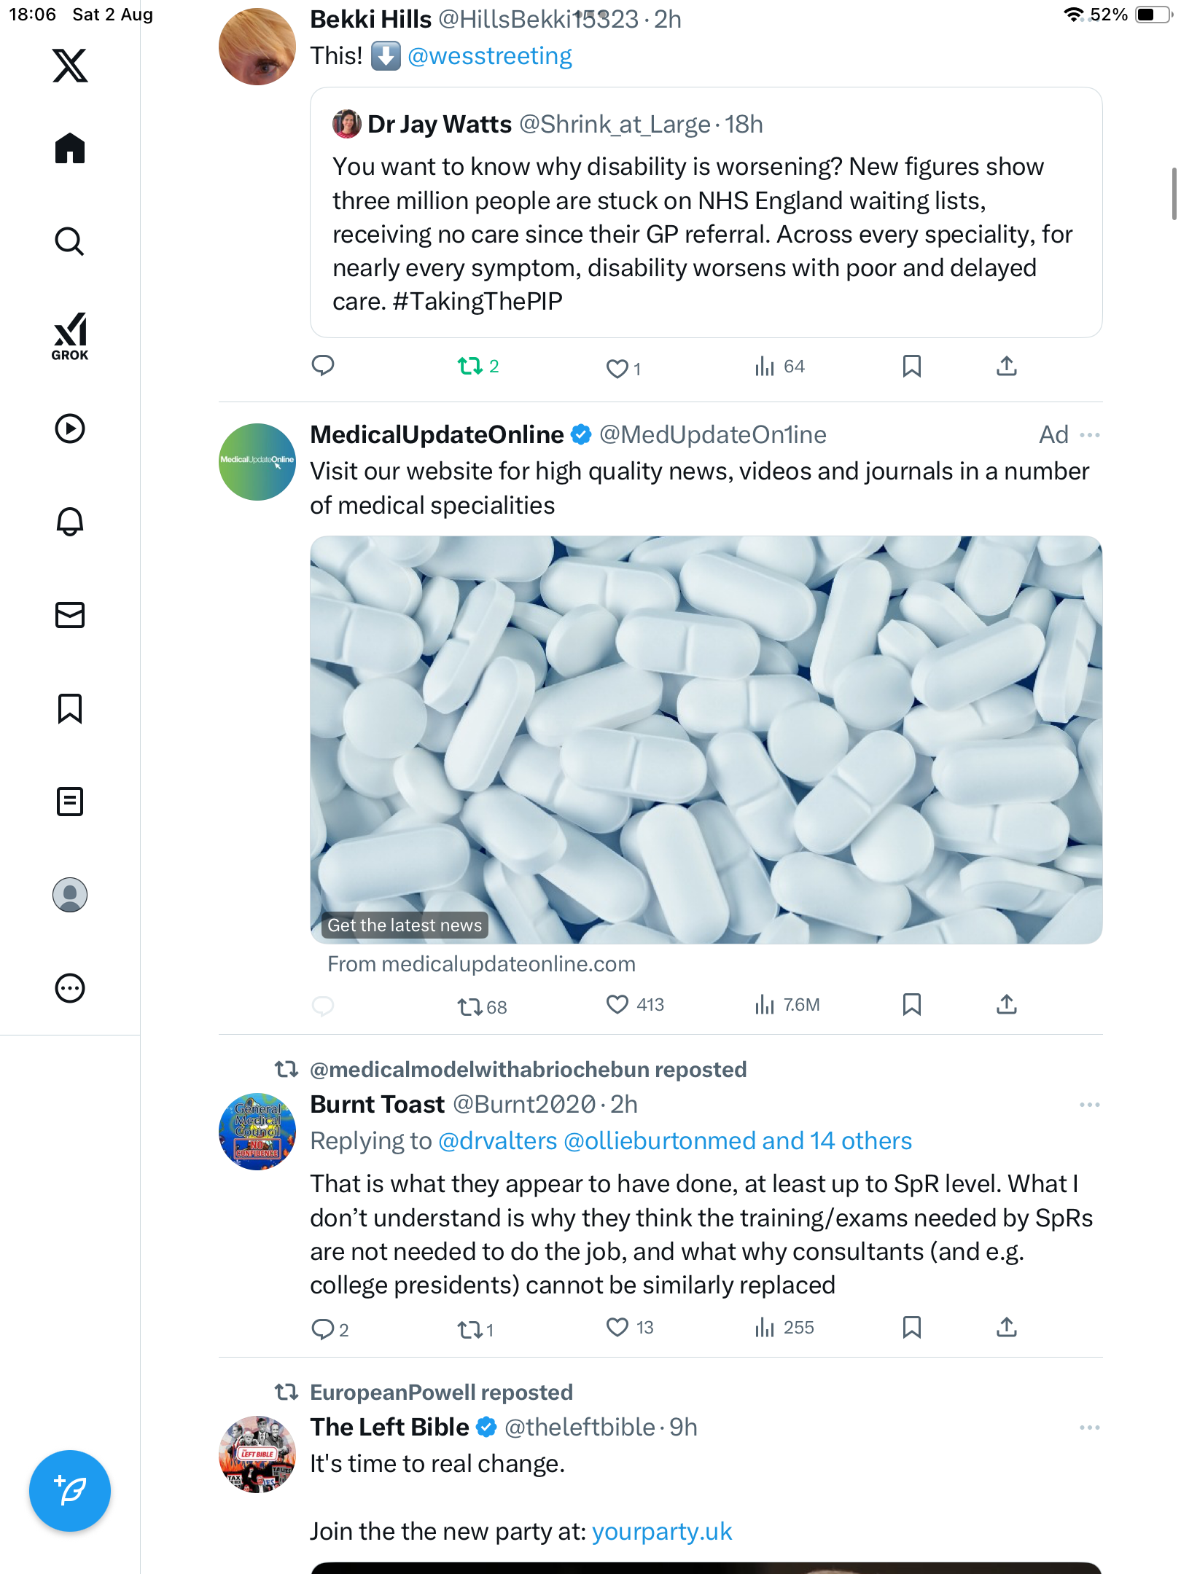This screenshot has width=1181, height=1574.
Task: Open Lists icon in sidebar
Action: (70, 802)
